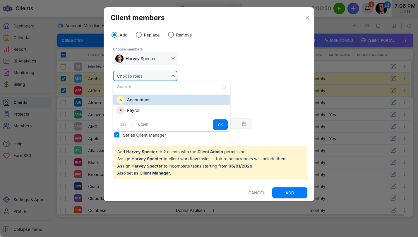
Task: Click the save icon in toolbar
Action: (378, 26)
